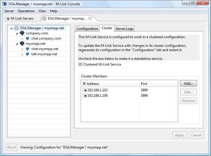Image resolution: width=211 pixels, height=156 pixels.
Task: Click the chat.myxmpp.net service icon
Action: [x=27, y=49]
